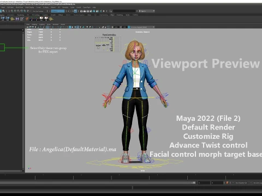Click the blue Objects field in status line
Image resolution: width=262 pixels, height=196 pixels.
[58, 11]
